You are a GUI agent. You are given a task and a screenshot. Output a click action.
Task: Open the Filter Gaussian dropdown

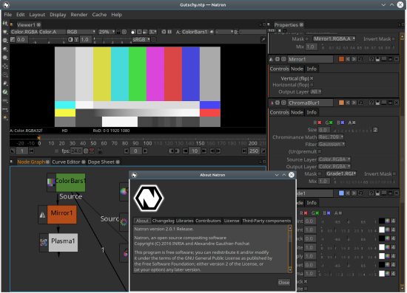[x=332, y=144]
